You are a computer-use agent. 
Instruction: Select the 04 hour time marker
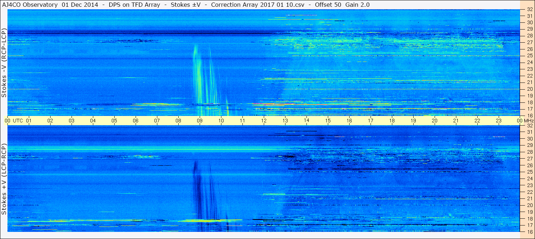click(93, 121)
